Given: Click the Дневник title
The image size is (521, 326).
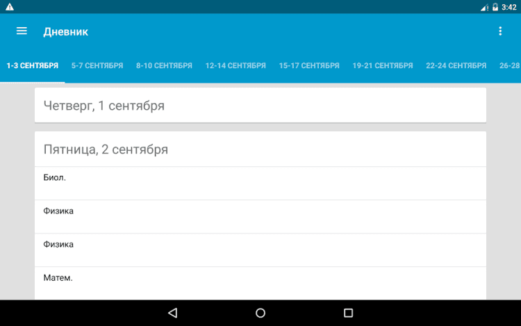Looking at the screenshot, I should click(66, 32).
